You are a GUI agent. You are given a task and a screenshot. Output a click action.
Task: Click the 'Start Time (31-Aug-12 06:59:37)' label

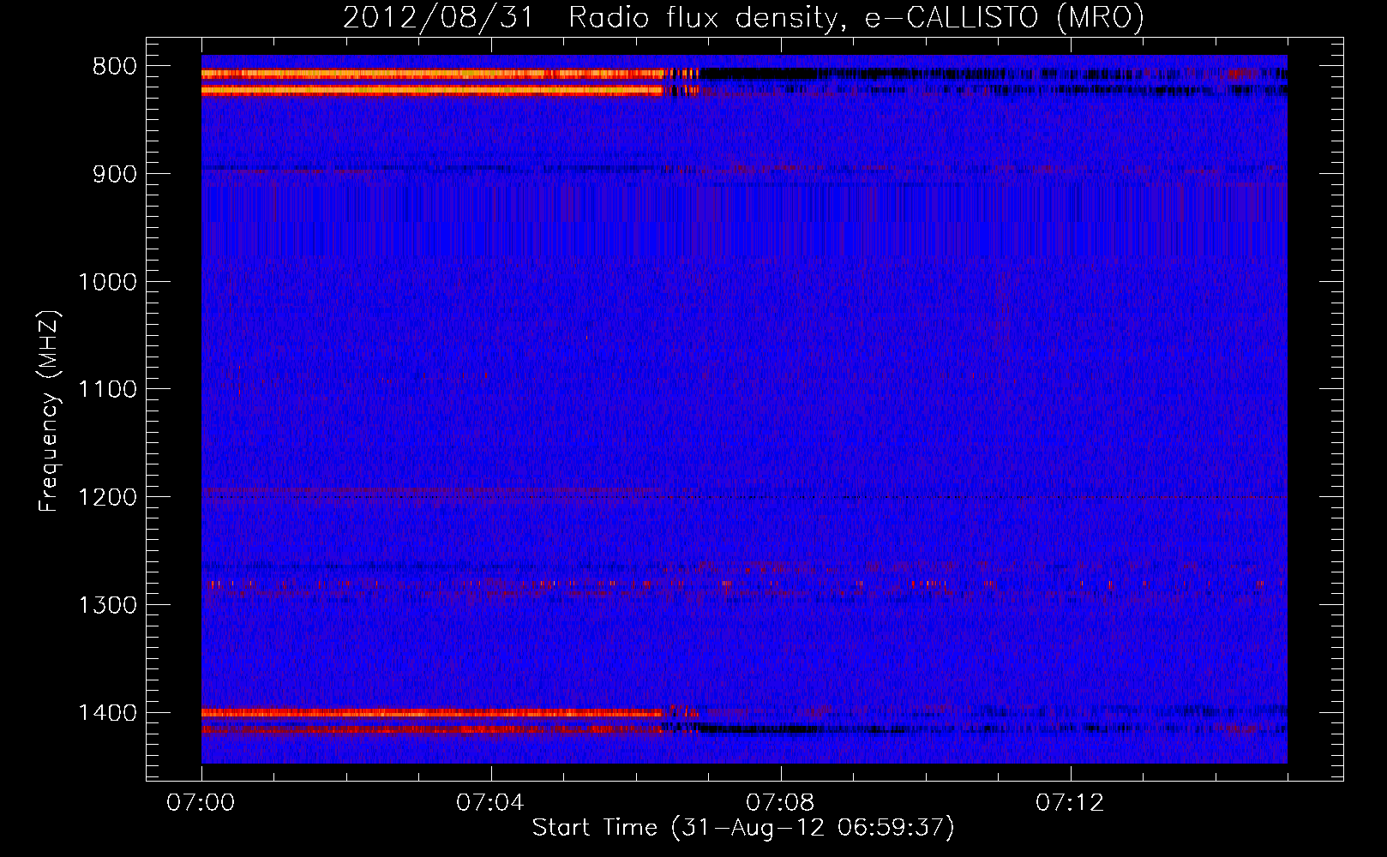click(743, 828)
